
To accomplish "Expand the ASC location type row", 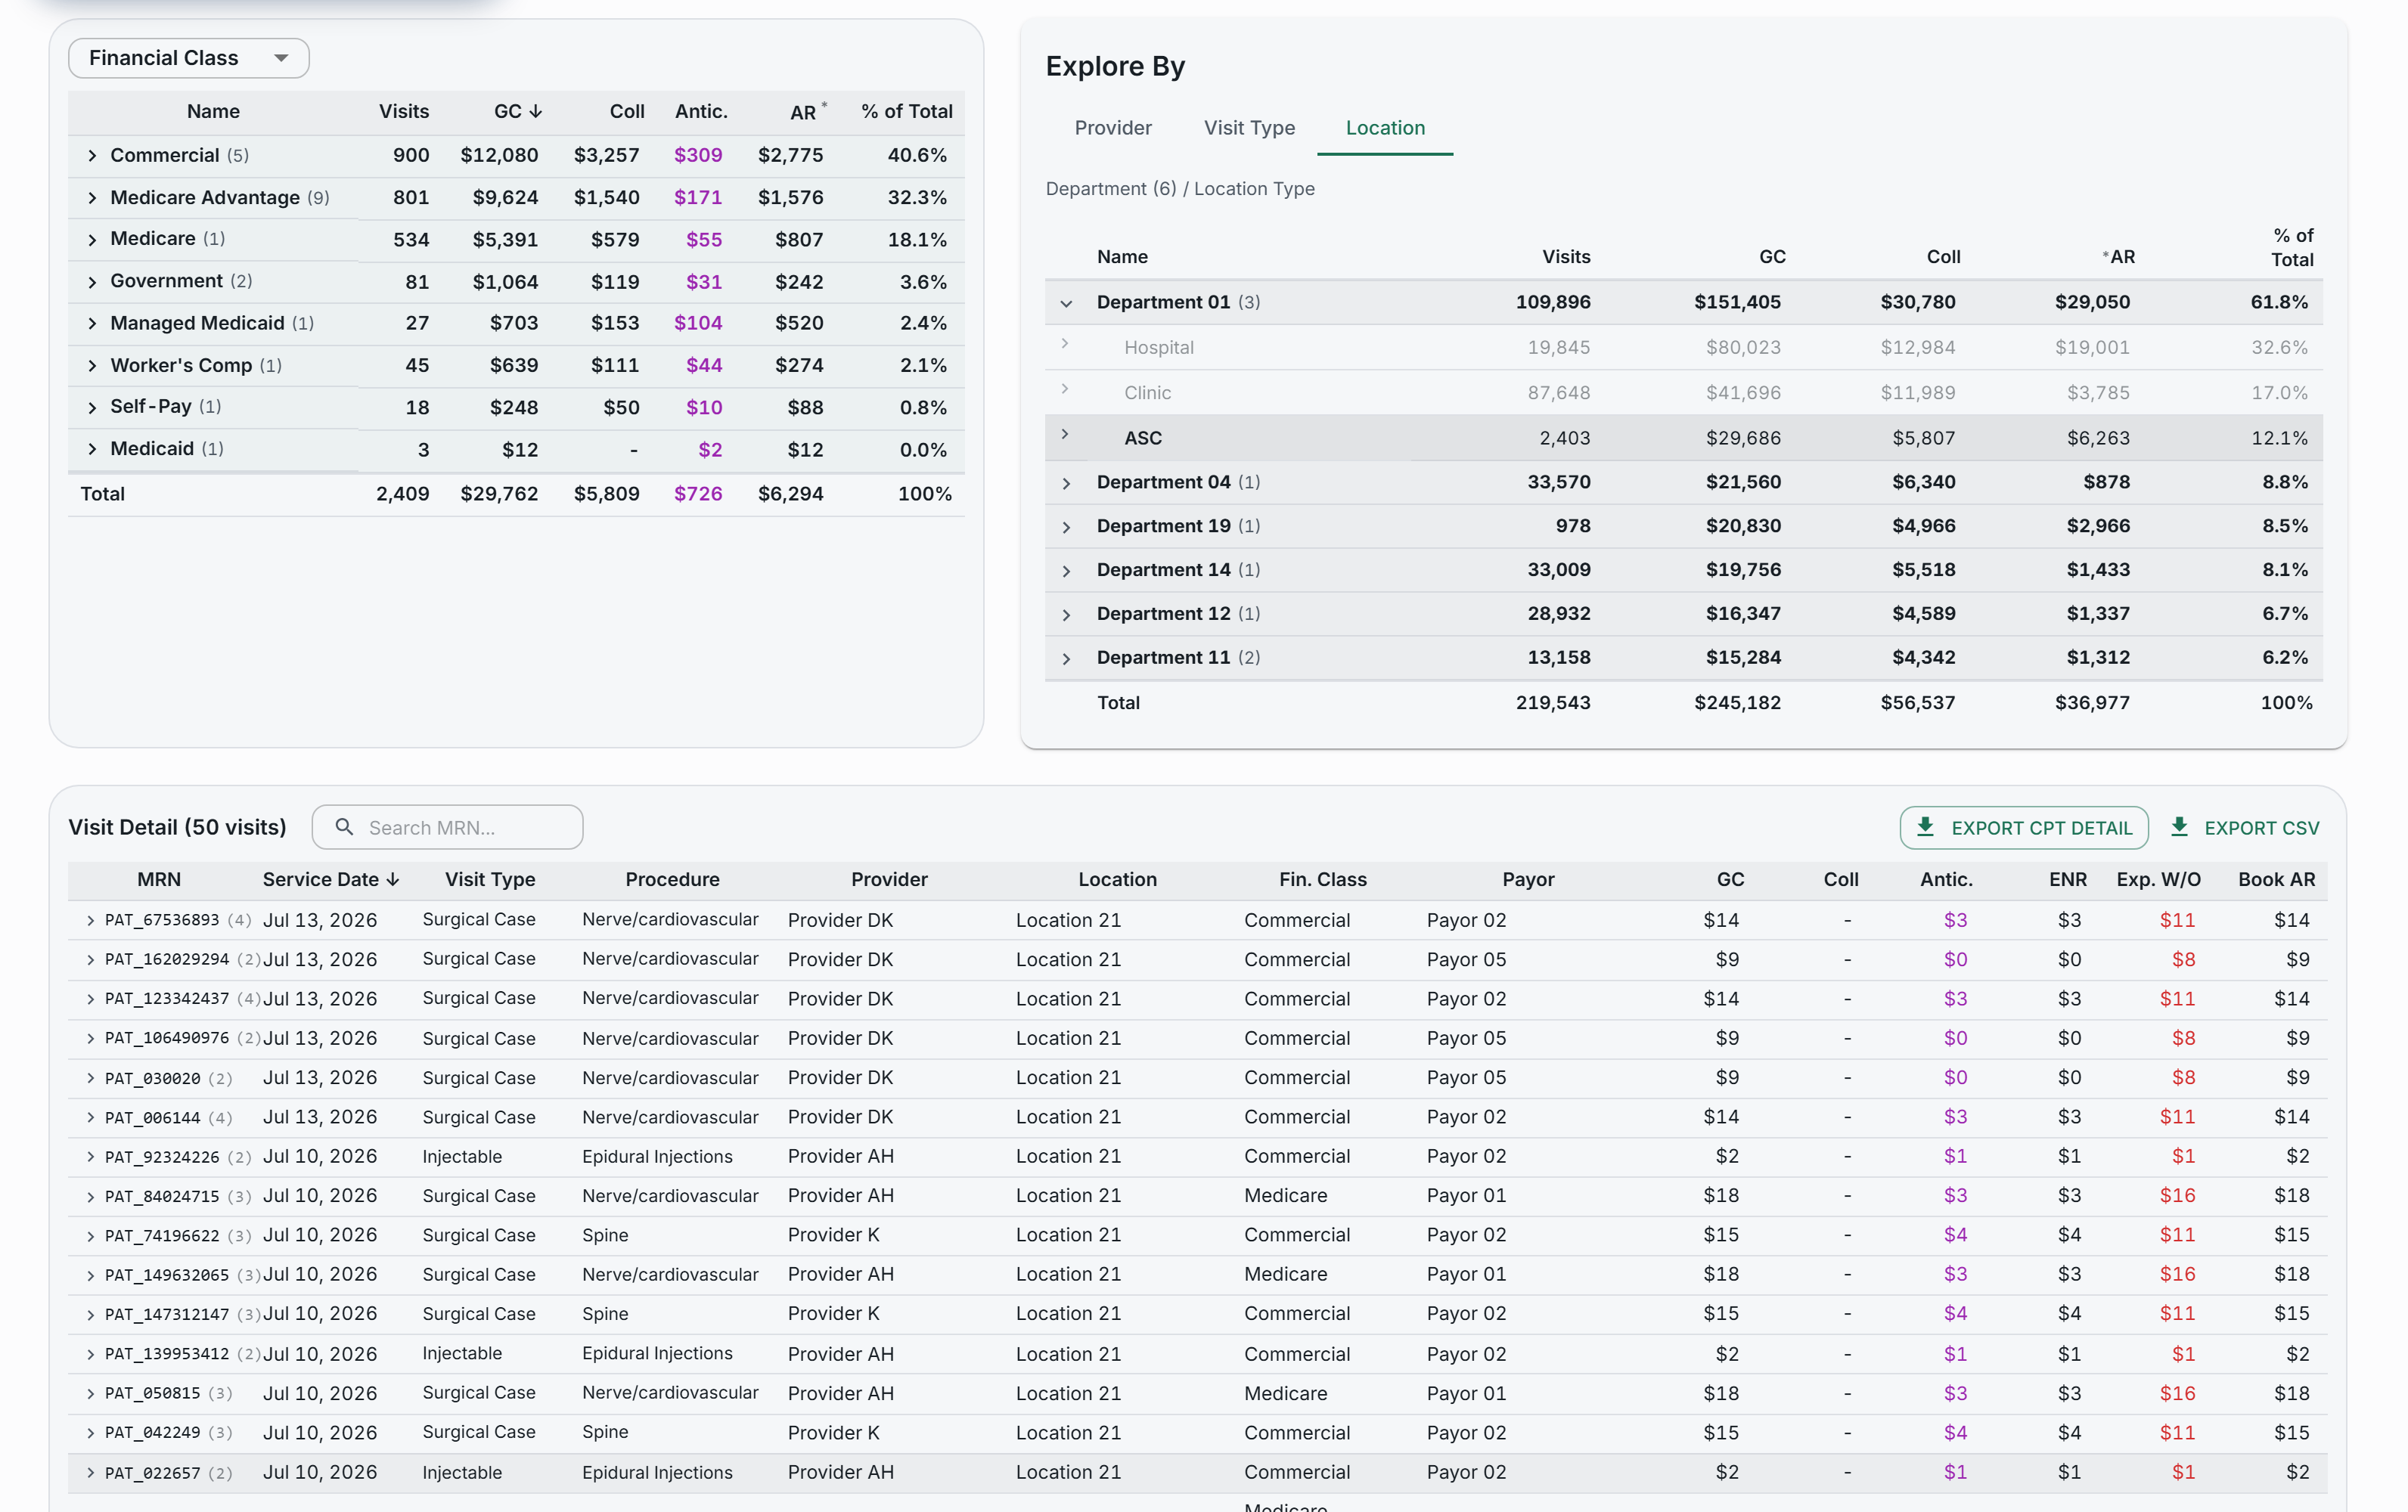I will tap(1065, 434).
